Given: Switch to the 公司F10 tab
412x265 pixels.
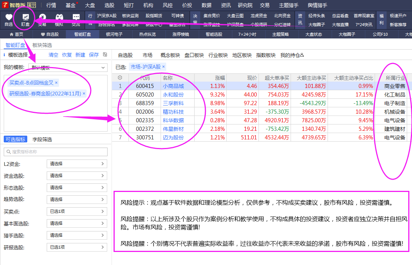Looking at the screenshot, I should pyautogui.click(x=380, y=34).
